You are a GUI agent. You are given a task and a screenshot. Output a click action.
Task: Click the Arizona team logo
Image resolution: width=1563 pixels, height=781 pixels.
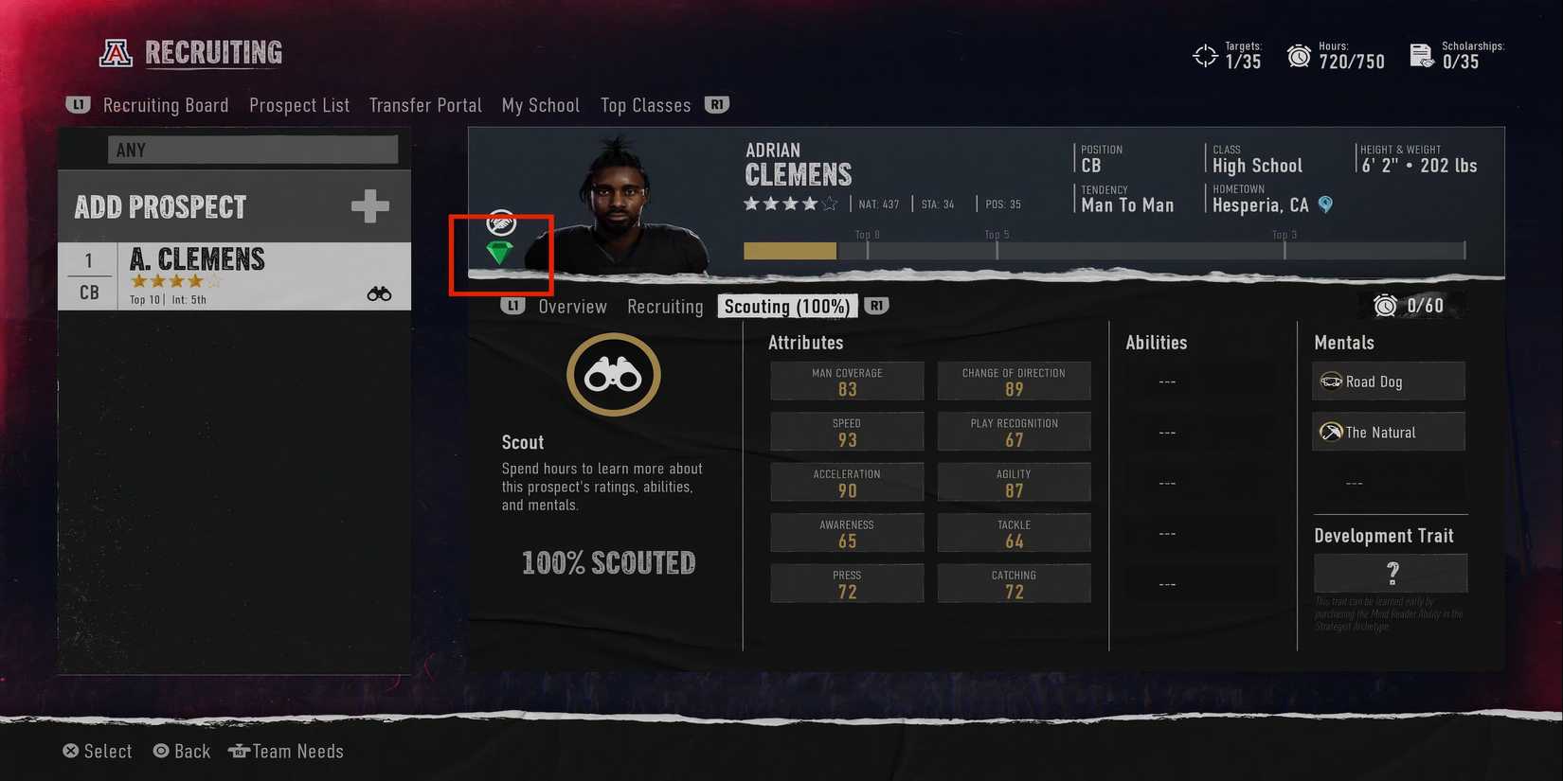116,53
